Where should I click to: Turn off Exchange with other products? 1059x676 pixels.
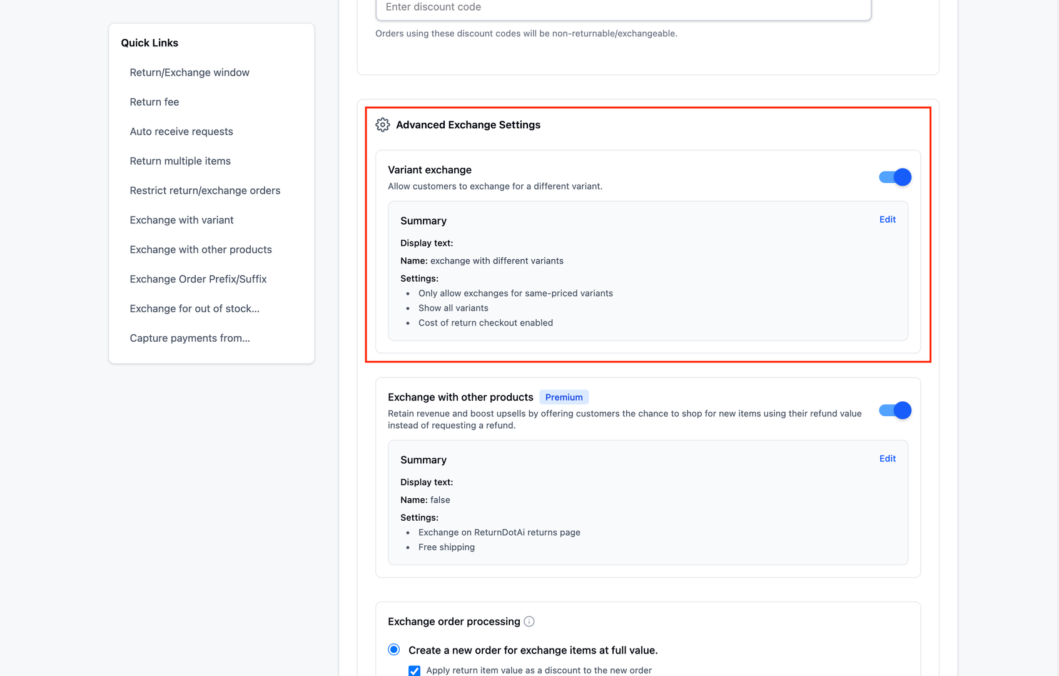tap(894, 410)
